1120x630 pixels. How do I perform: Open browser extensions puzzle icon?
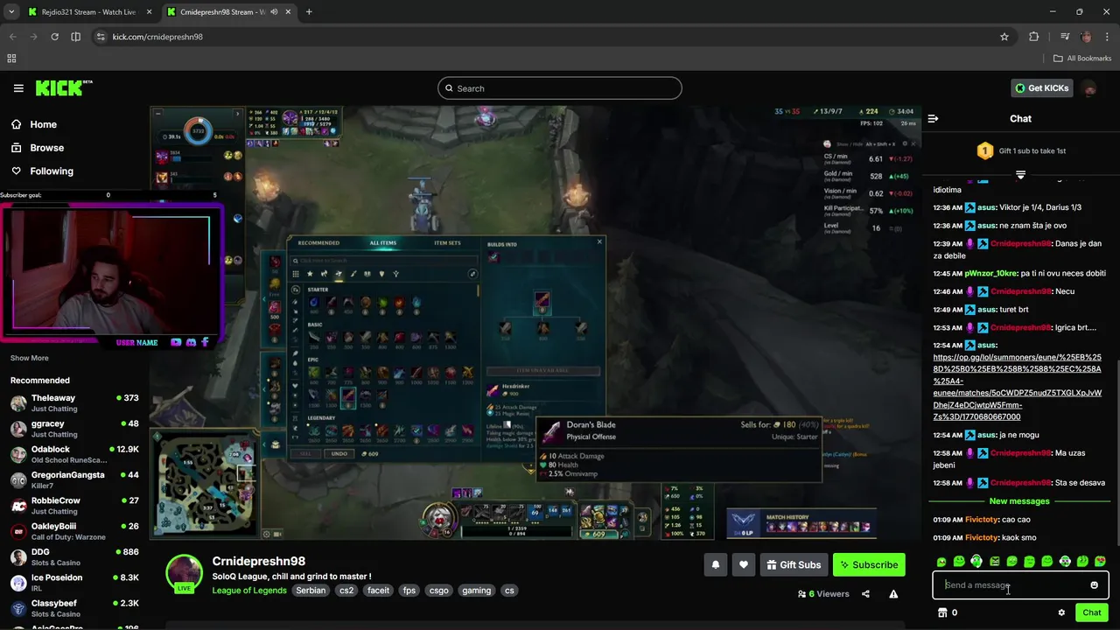1034,37
